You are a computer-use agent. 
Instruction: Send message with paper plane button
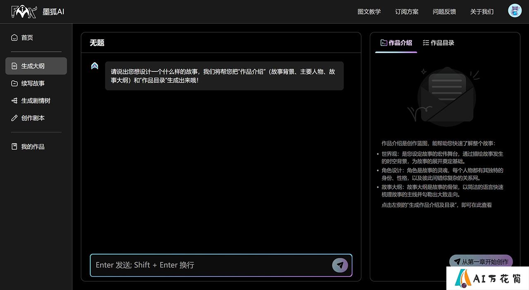pos(340,265)
